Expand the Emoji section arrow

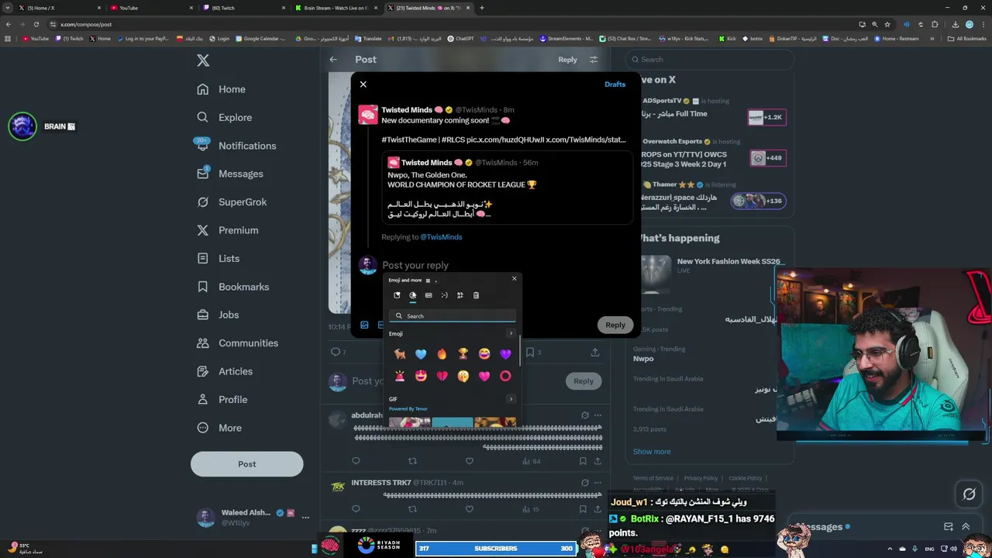tap(511, 334)
